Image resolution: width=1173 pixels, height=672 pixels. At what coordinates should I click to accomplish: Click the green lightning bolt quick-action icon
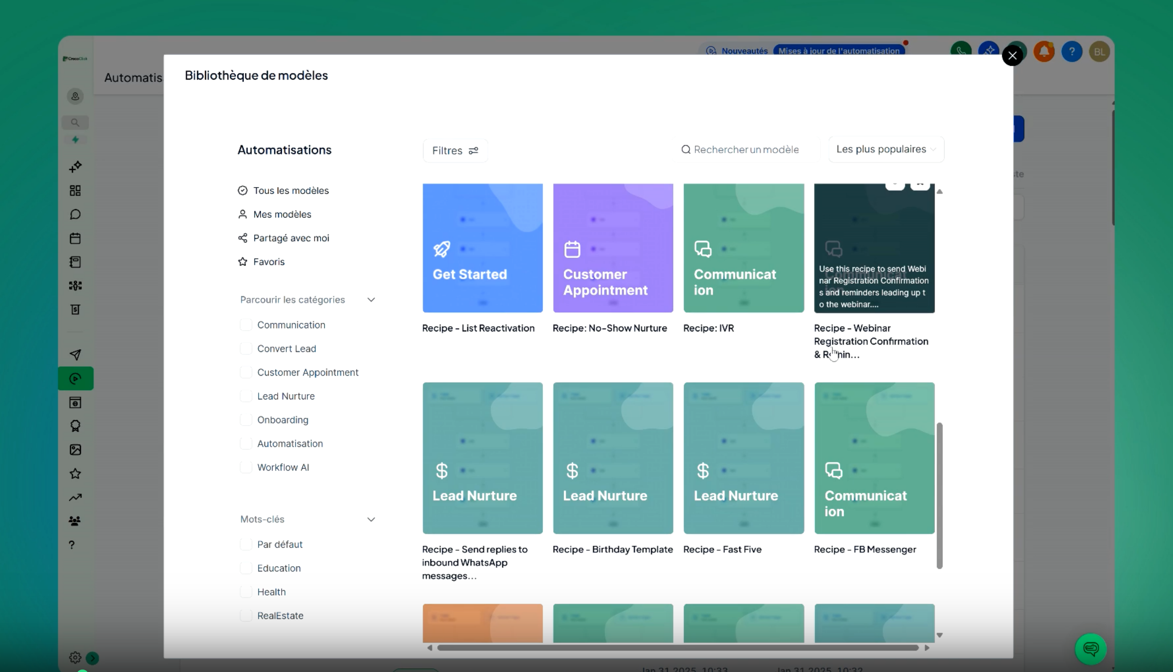tap(75, 140)
